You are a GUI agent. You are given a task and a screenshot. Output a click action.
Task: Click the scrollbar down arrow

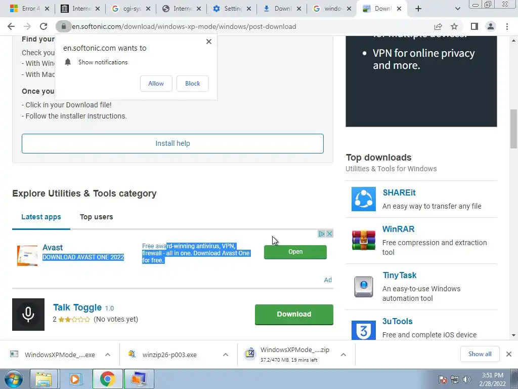pyautogui.click(x=513, y=335)
